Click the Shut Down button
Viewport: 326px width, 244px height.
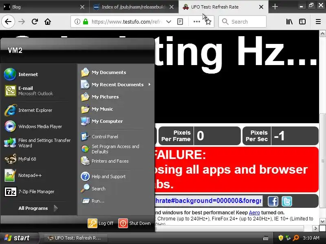pos(134,223)
